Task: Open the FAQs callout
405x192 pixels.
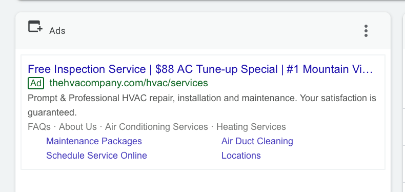Action: [x=39, y=127]
